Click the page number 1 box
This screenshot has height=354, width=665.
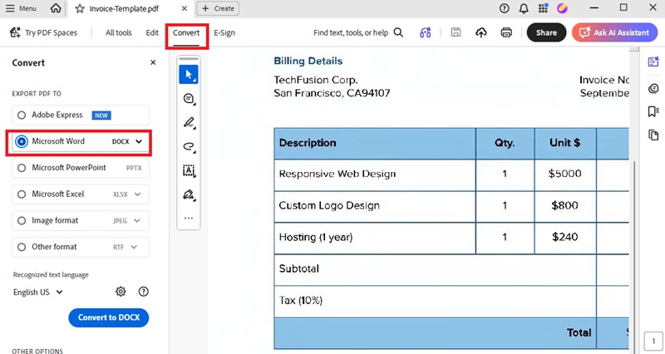(x=653, y=341)
